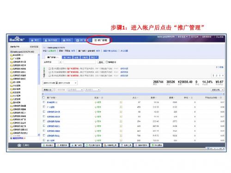This screenshot has width=231, height=173.
Task: Select the 推广管理 tab
Action: coord(101,40)
